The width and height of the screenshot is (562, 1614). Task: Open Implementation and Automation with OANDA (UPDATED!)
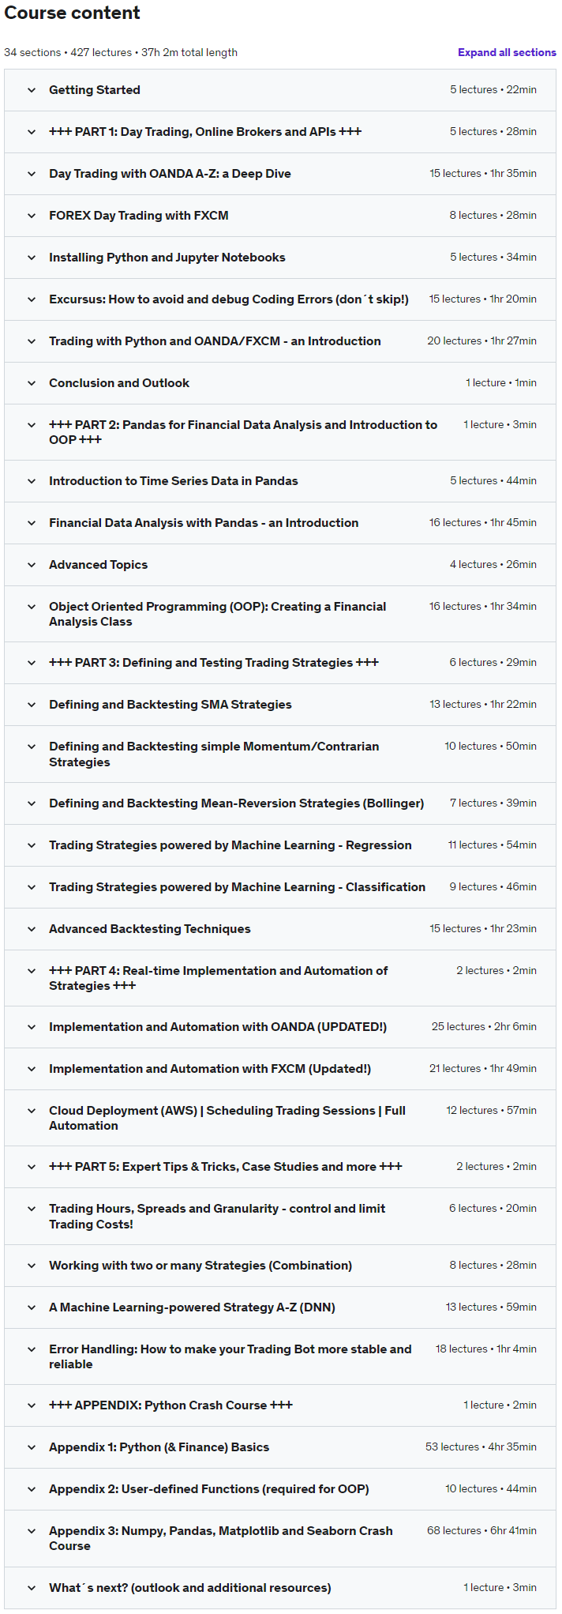(x=218, y=1027)
